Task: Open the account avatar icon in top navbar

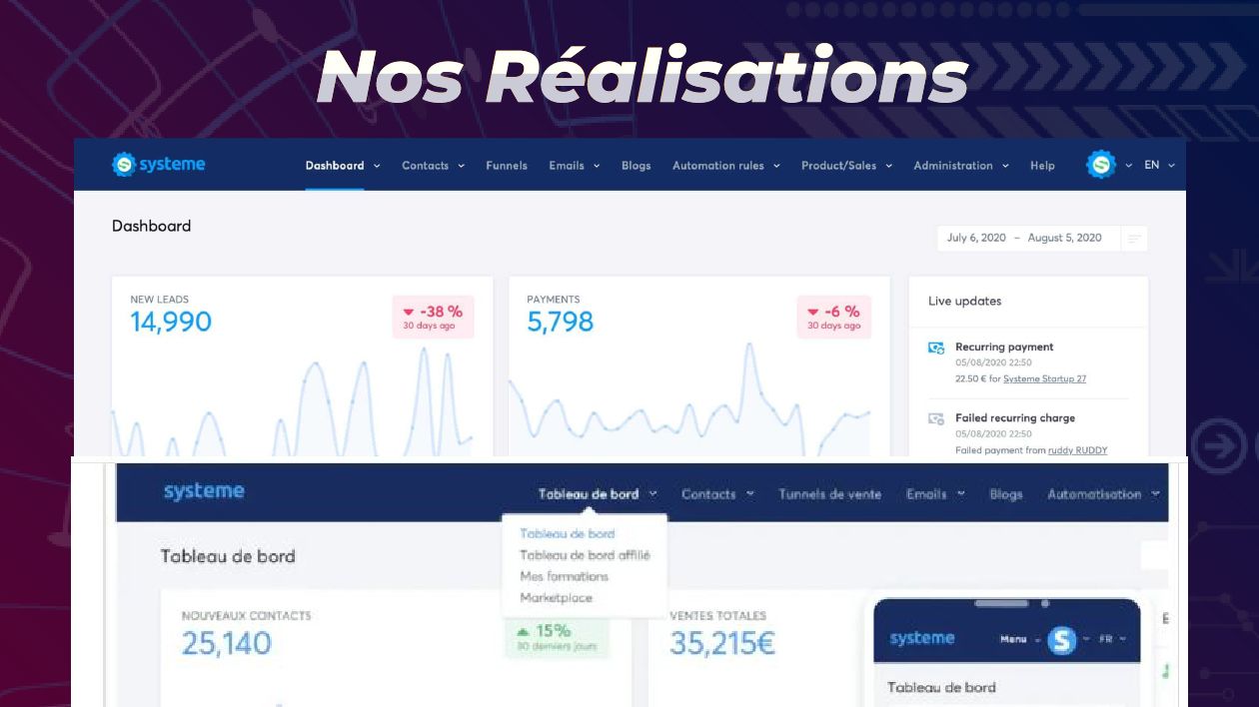Action: click(x=1101, y=165)
